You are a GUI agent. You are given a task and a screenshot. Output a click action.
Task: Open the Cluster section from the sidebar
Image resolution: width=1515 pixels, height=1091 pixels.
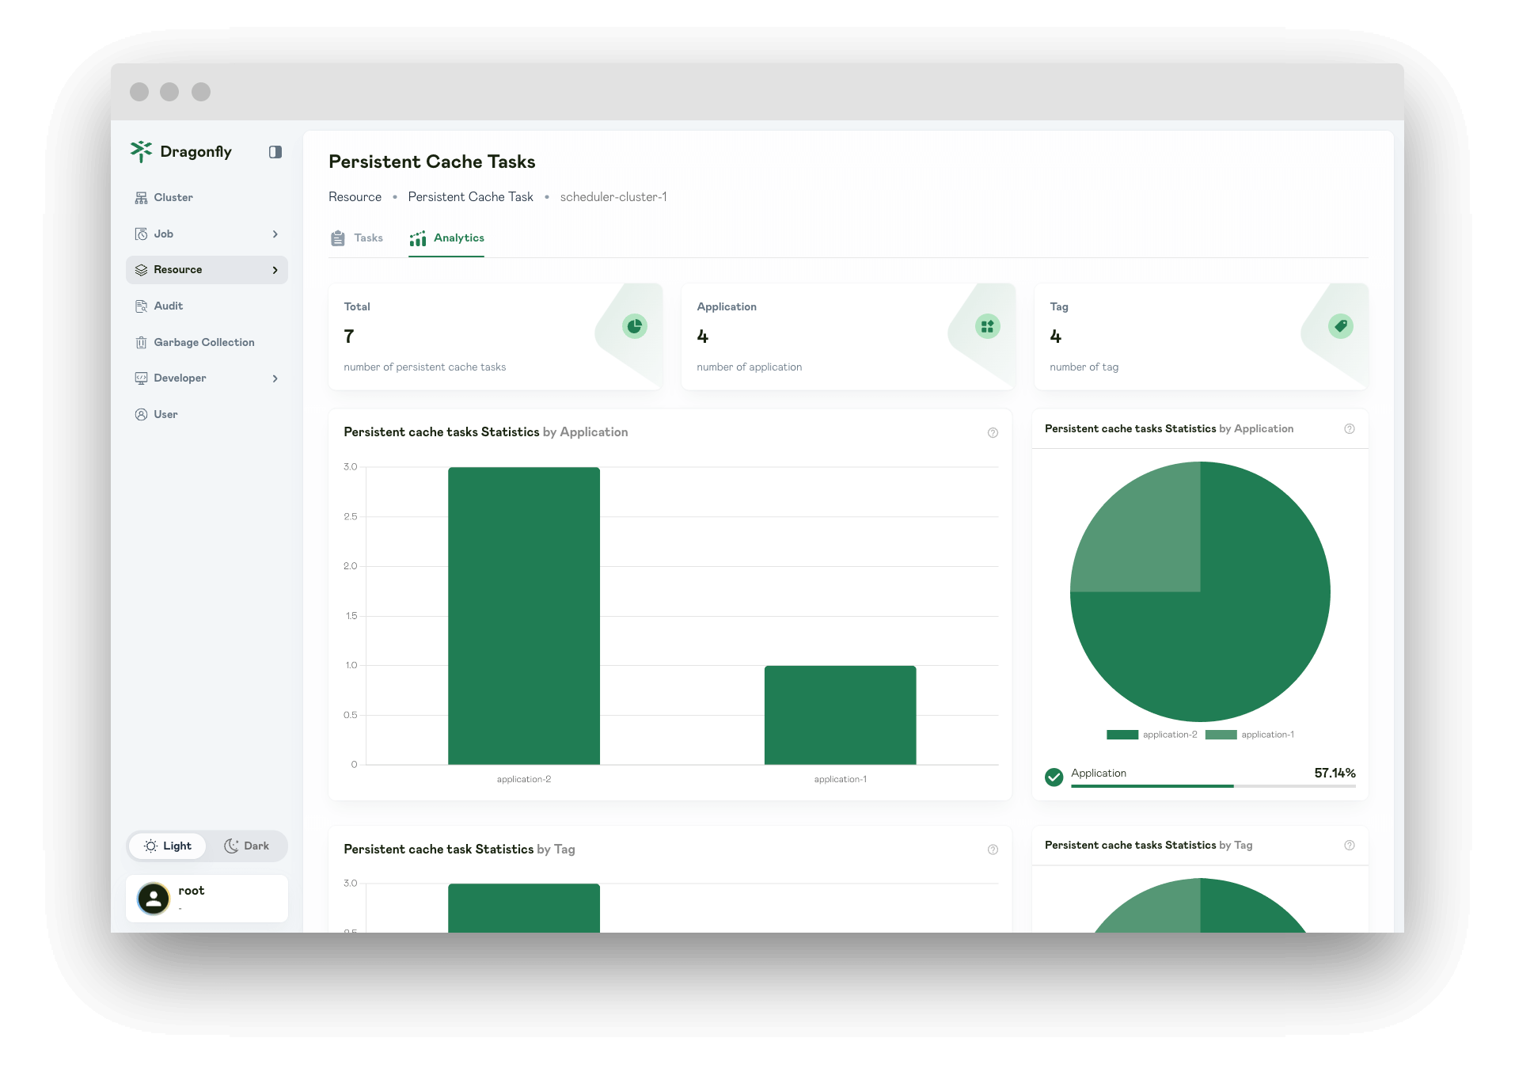tap(172, 197)
